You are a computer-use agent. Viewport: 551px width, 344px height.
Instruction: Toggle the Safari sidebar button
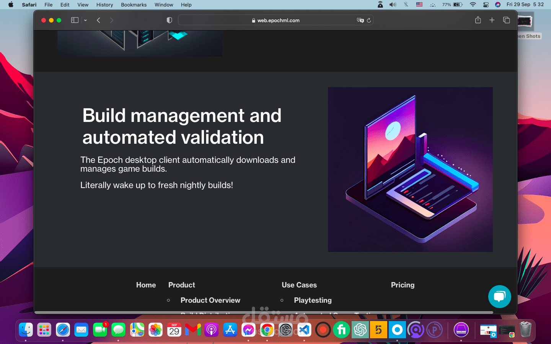pos(75,20)
